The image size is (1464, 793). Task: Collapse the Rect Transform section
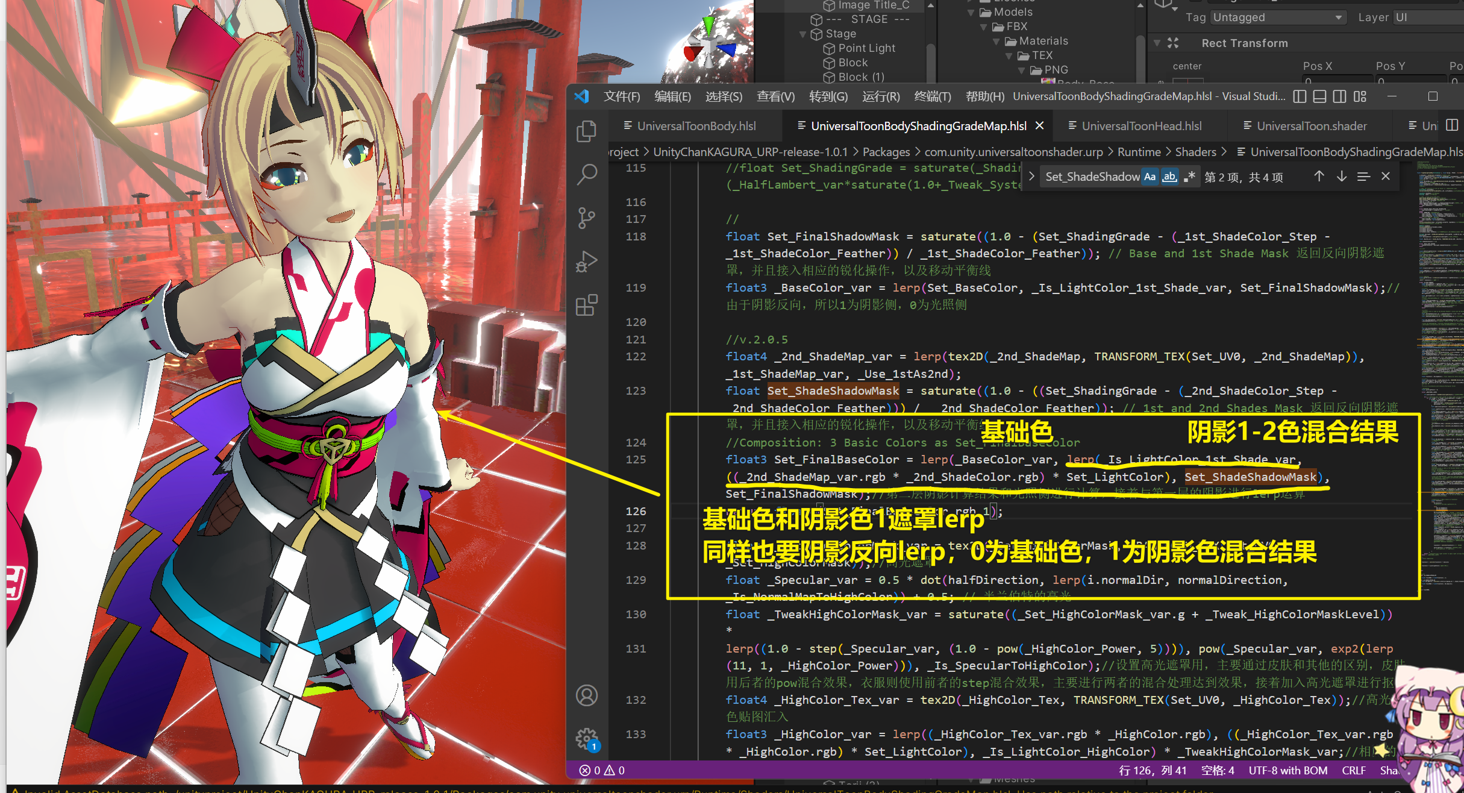coord(1157,43)
